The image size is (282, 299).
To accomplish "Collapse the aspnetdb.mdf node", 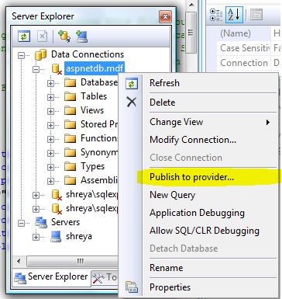I will [36, 69].
